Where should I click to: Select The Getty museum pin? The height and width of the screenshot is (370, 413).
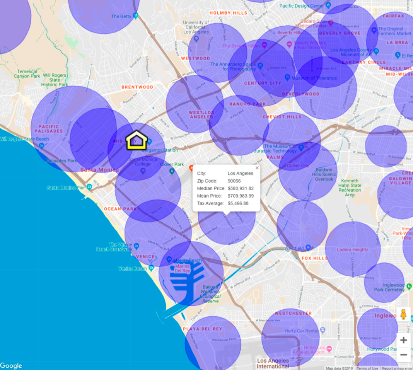pyautogui.click(x=135, y=16)
